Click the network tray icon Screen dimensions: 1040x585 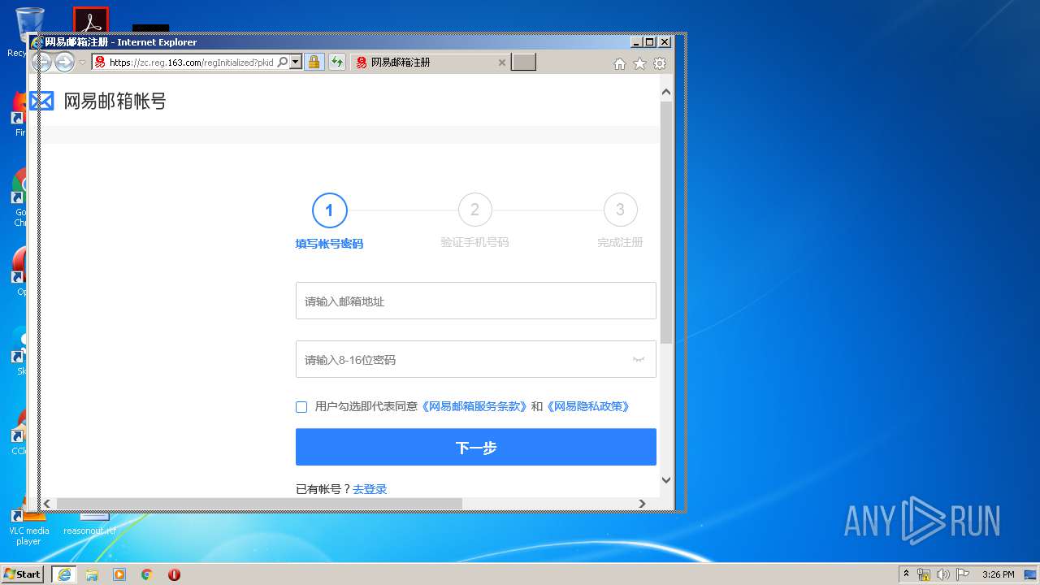click(924, 574)
